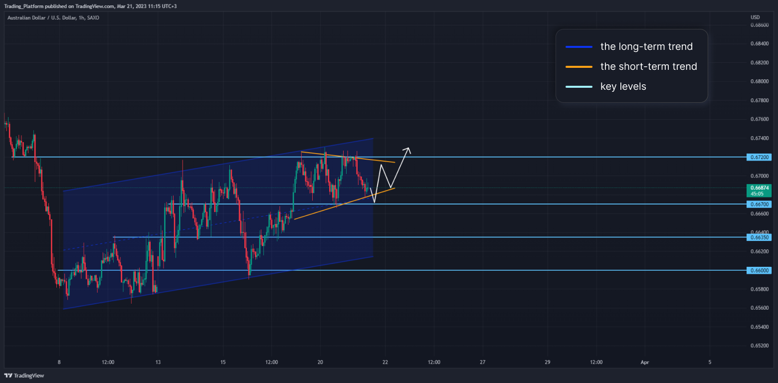
Task: Click the date label 20 on the time axis
Action: click(x=321, y=362)
